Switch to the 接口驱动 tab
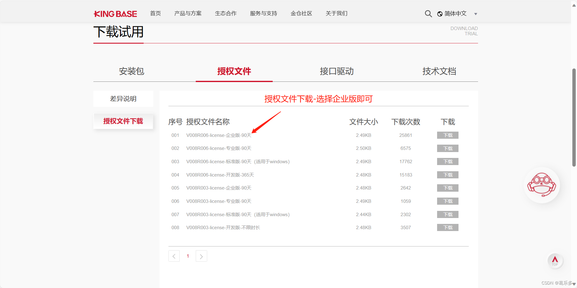The height and width of the screenshot is (288, 577). [337, 71]
